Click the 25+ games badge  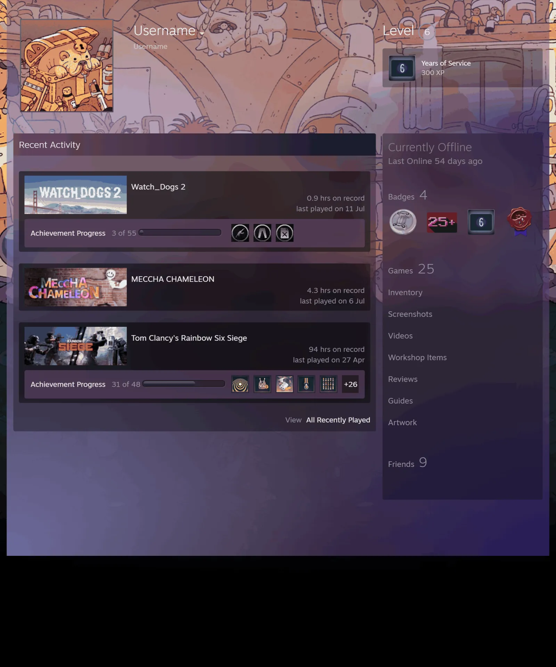[x=442, y=222]
